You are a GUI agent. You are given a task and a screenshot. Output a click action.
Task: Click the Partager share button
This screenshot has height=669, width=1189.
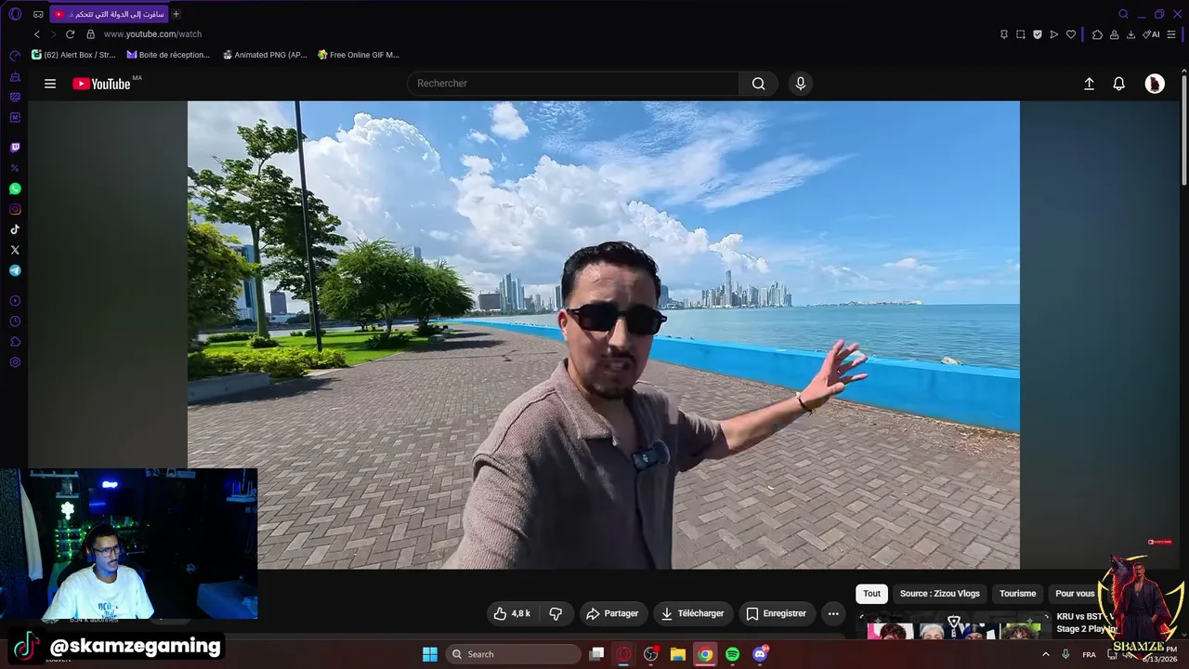point(612,613)
